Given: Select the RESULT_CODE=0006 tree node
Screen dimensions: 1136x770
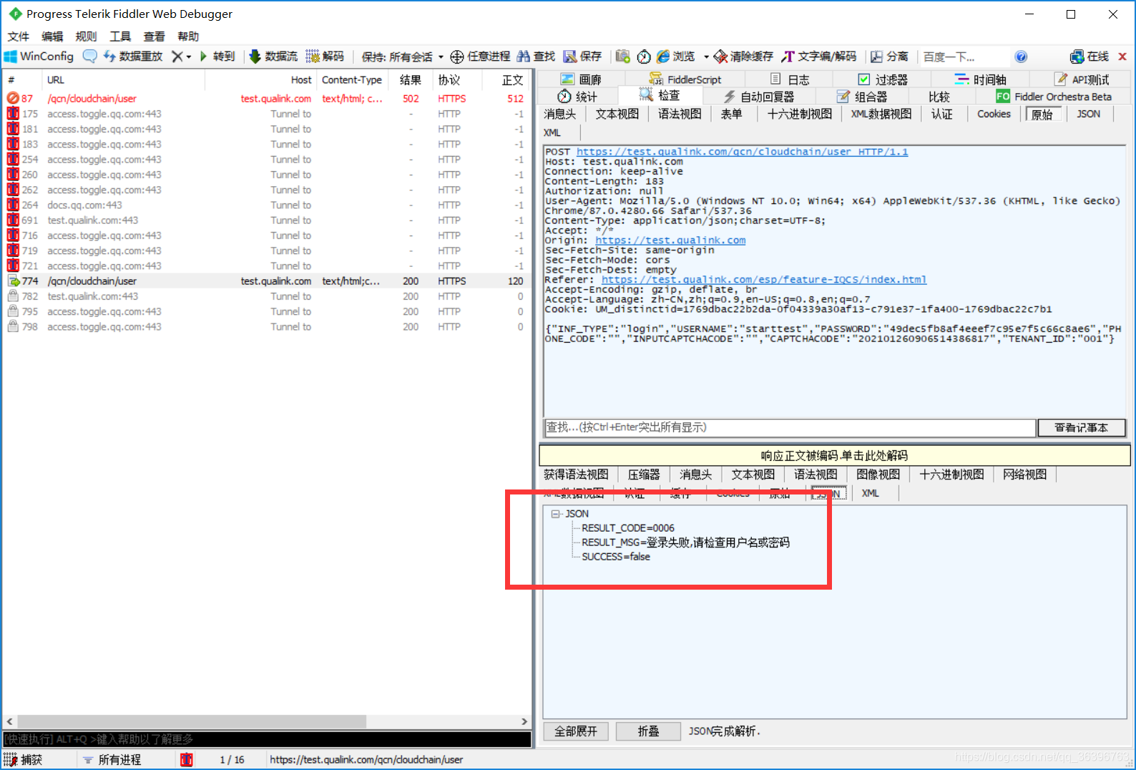Looking at the screenshot, I should [627, 528].
